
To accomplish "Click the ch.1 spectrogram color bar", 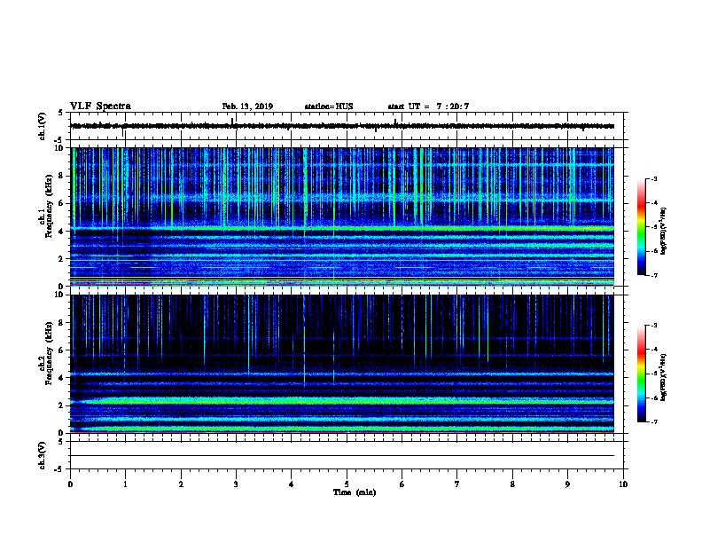I will point(642,227).
